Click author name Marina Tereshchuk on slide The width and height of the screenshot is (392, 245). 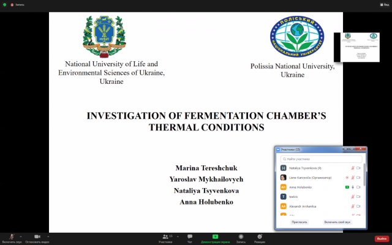(x=206, y=168)
